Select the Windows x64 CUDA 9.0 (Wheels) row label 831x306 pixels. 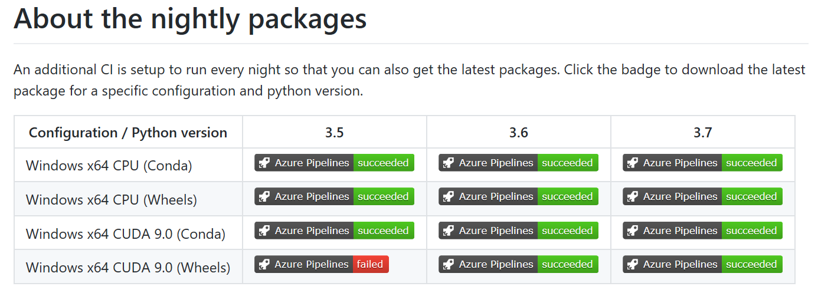(128, 268)
